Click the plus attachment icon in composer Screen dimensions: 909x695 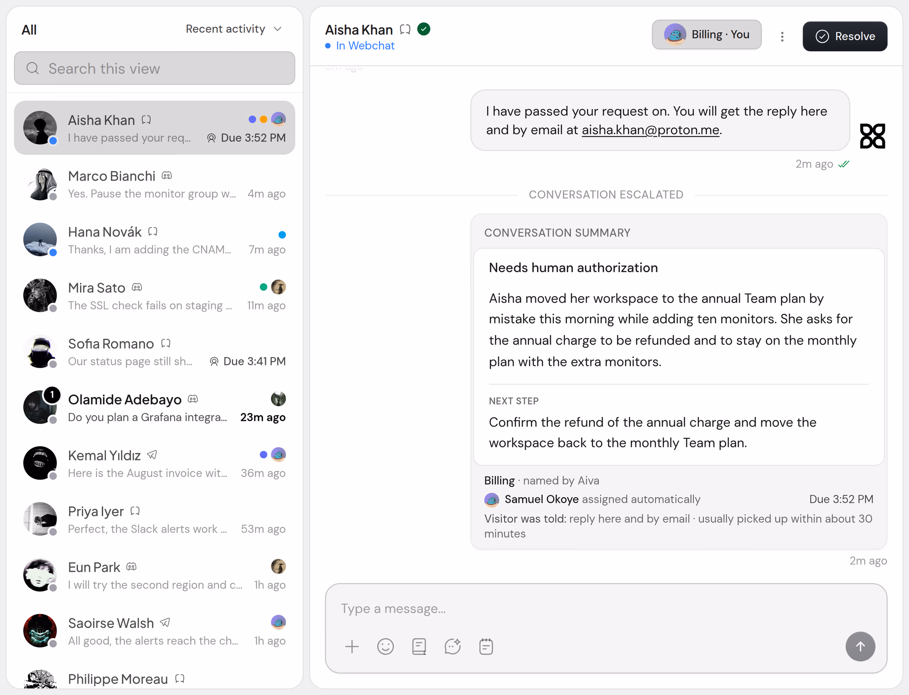[x=352, y=646]
